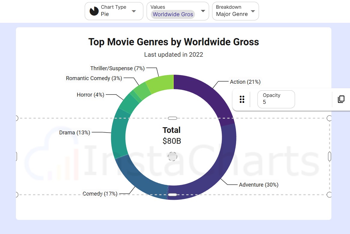
Task: Click the bottom-center pill handle of the watermark selection
Action: (172, 195)
